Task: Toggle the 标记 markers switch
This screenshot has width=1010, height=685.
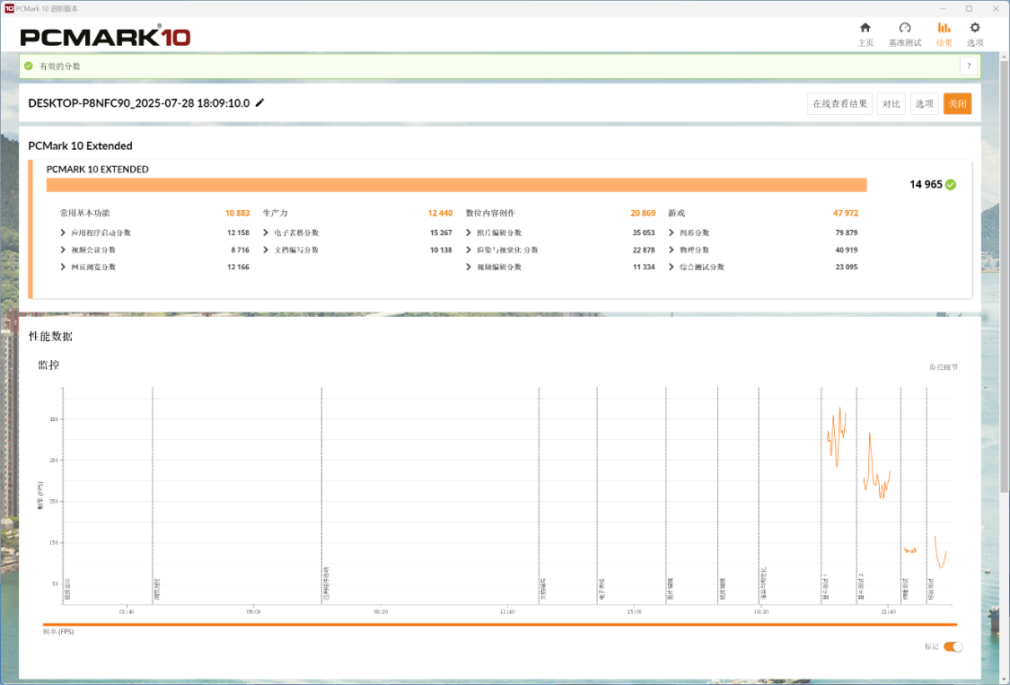Action: coord(953,646)
